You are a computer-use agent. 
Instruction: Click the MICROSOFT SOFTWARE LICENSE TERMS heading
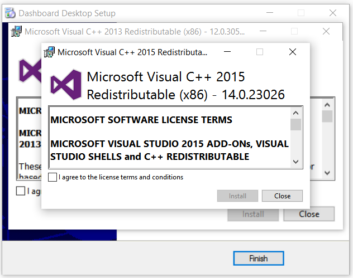point(141,120)
